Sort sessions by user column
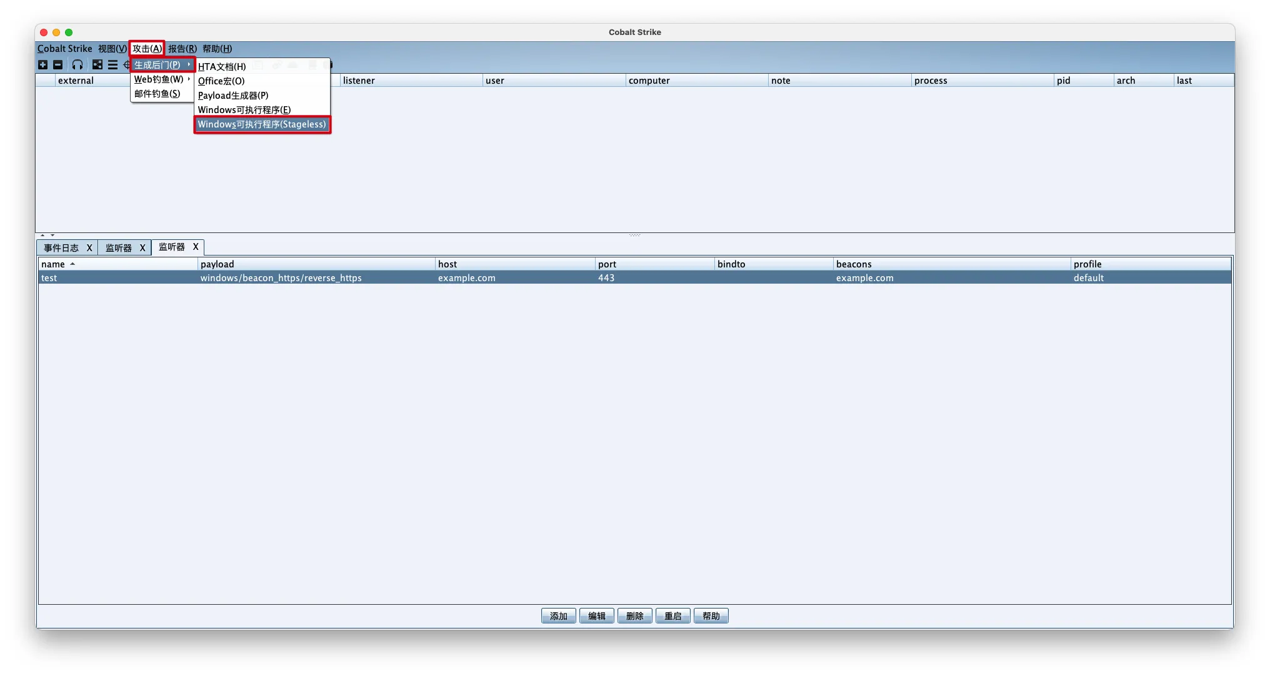Viewport: 1270px width, 676px height. tap(554, 81)
